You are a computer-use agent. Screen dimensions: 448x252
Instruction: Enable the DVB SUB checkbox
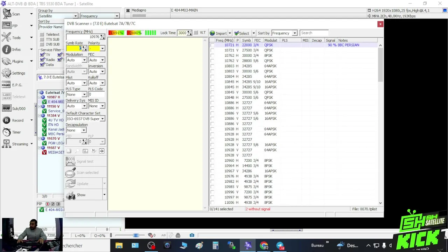42,44
